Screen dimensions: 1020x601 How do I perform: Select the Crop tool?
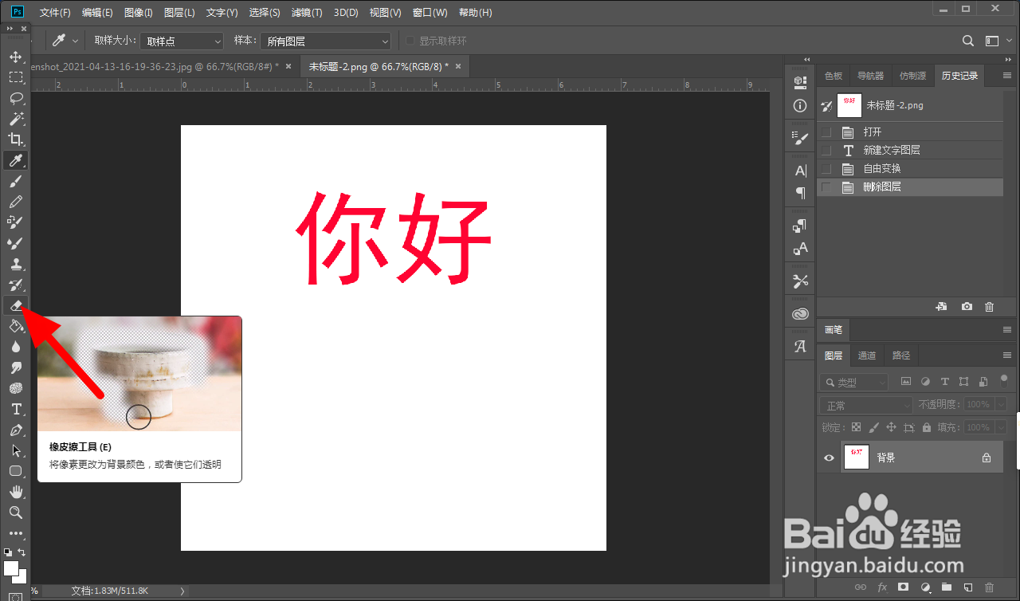[16, 139]
